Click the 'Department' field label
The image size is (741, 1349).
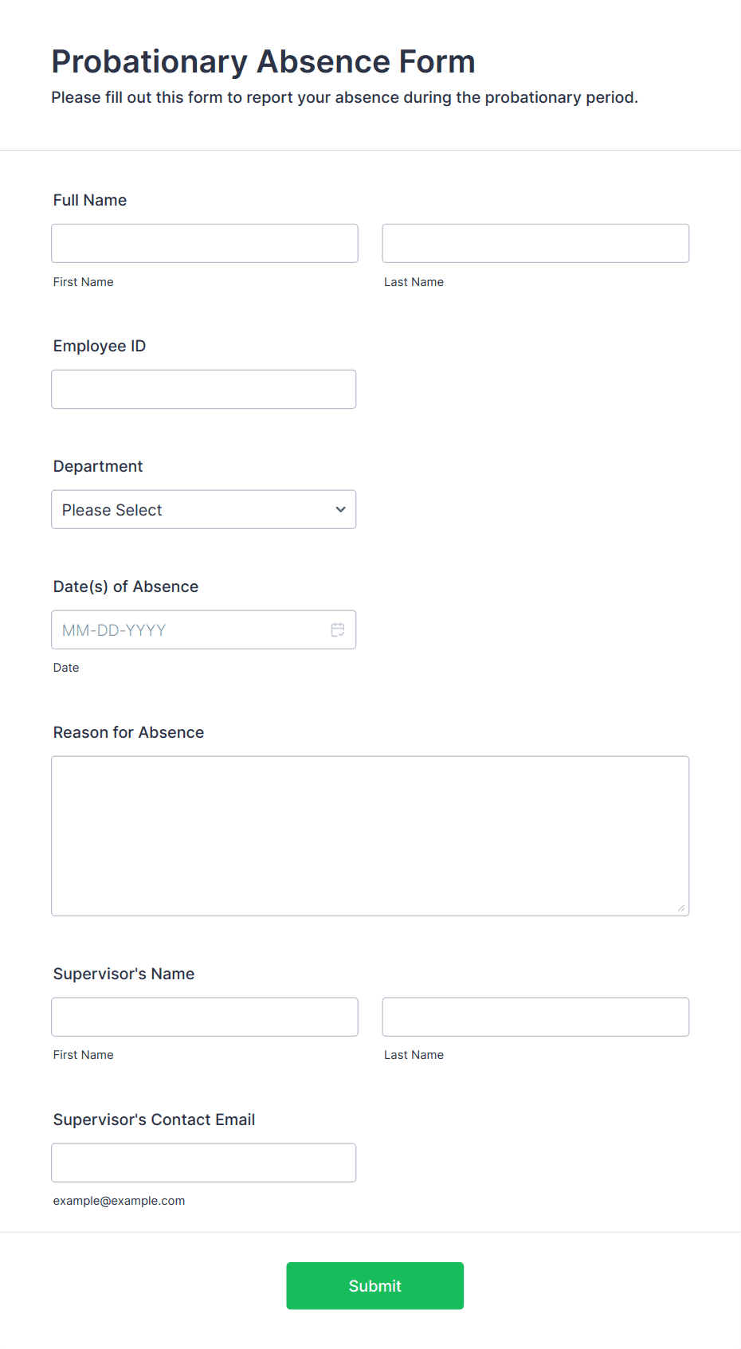pyautogui.click(x=98, y=467)
